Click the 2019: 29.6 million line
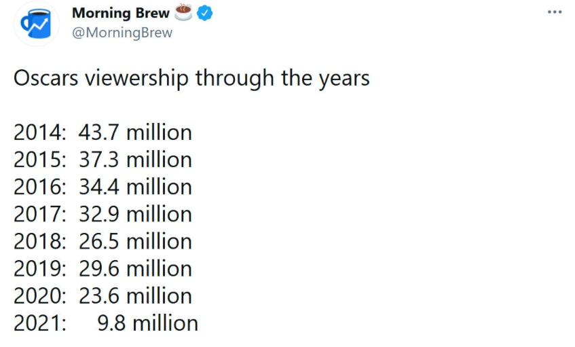575x347 pixels. click(103, 268)
